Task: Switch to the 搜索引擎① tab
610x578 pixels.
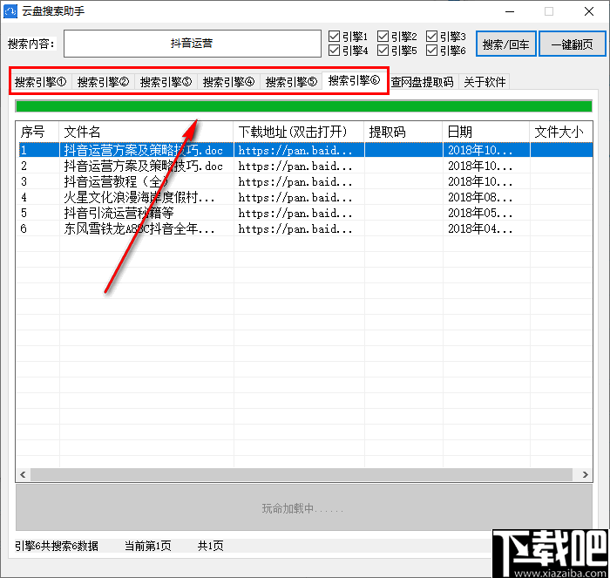Action: click(x=41, y=82)
